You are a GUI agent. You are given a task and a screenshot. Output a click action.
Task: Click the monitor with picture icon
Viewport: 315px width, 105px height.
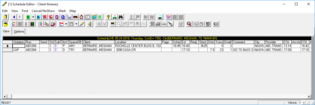[207, 24]
